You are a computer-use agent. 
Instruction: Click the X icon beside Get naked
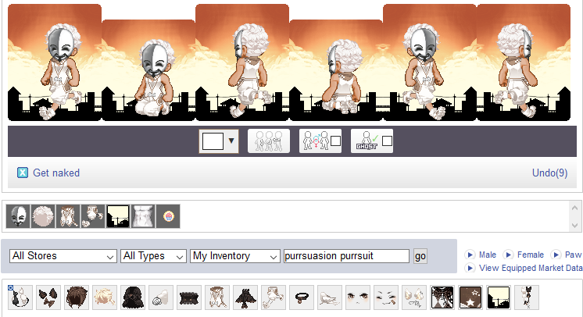pos(23,173)
